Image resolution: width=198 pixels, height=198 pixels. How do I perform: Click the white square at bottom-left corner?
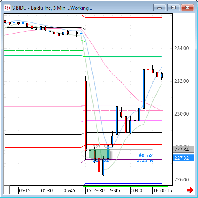pos(7,190)
